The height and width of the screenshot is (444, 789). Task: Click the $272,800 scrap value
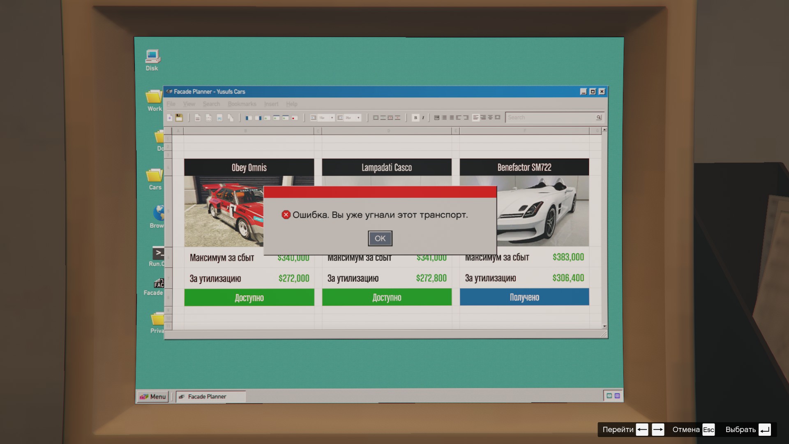click(431, 278)
